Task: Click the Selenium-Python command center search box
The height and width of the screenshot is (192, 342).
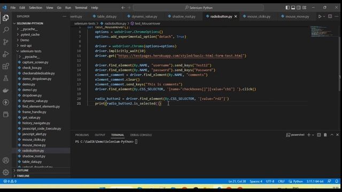Action: (198, 7)
